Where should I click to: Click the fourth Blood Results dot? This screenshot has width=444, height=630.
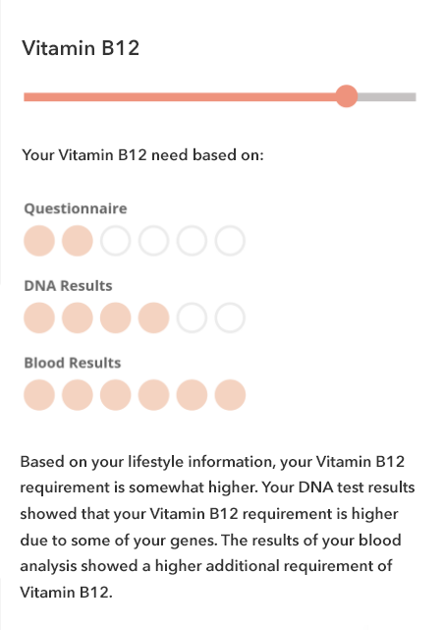[x=154, y=395]
